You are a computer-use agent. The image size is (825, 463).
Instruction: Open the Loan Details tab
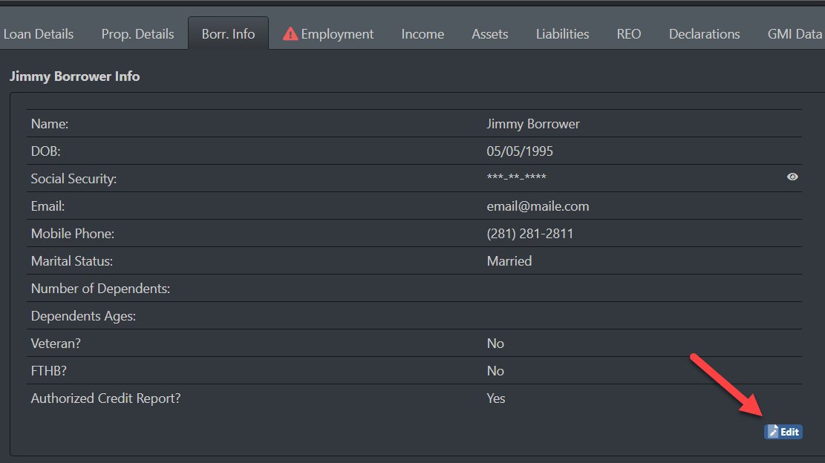point(39,34)
